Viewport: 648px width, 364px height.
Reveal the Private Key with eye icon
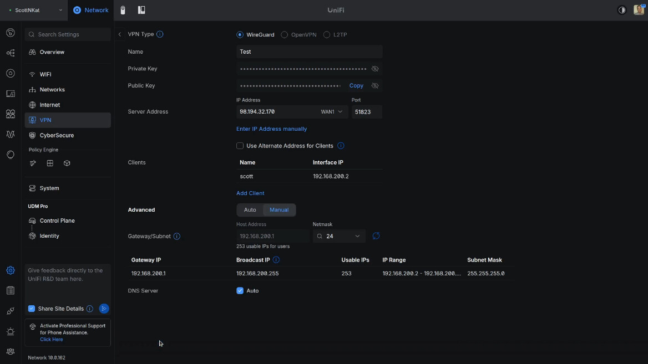(x=375, y=69)
